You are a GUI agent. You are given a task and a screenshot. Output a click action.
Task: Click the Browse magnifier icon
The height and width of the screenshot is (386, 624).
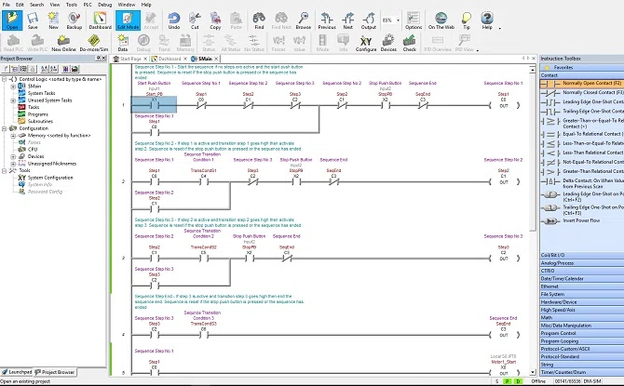point(304,20)
